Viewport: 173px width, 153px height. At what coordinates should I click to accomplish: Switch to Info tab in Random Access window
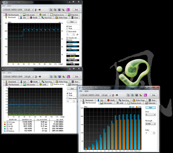23,82
